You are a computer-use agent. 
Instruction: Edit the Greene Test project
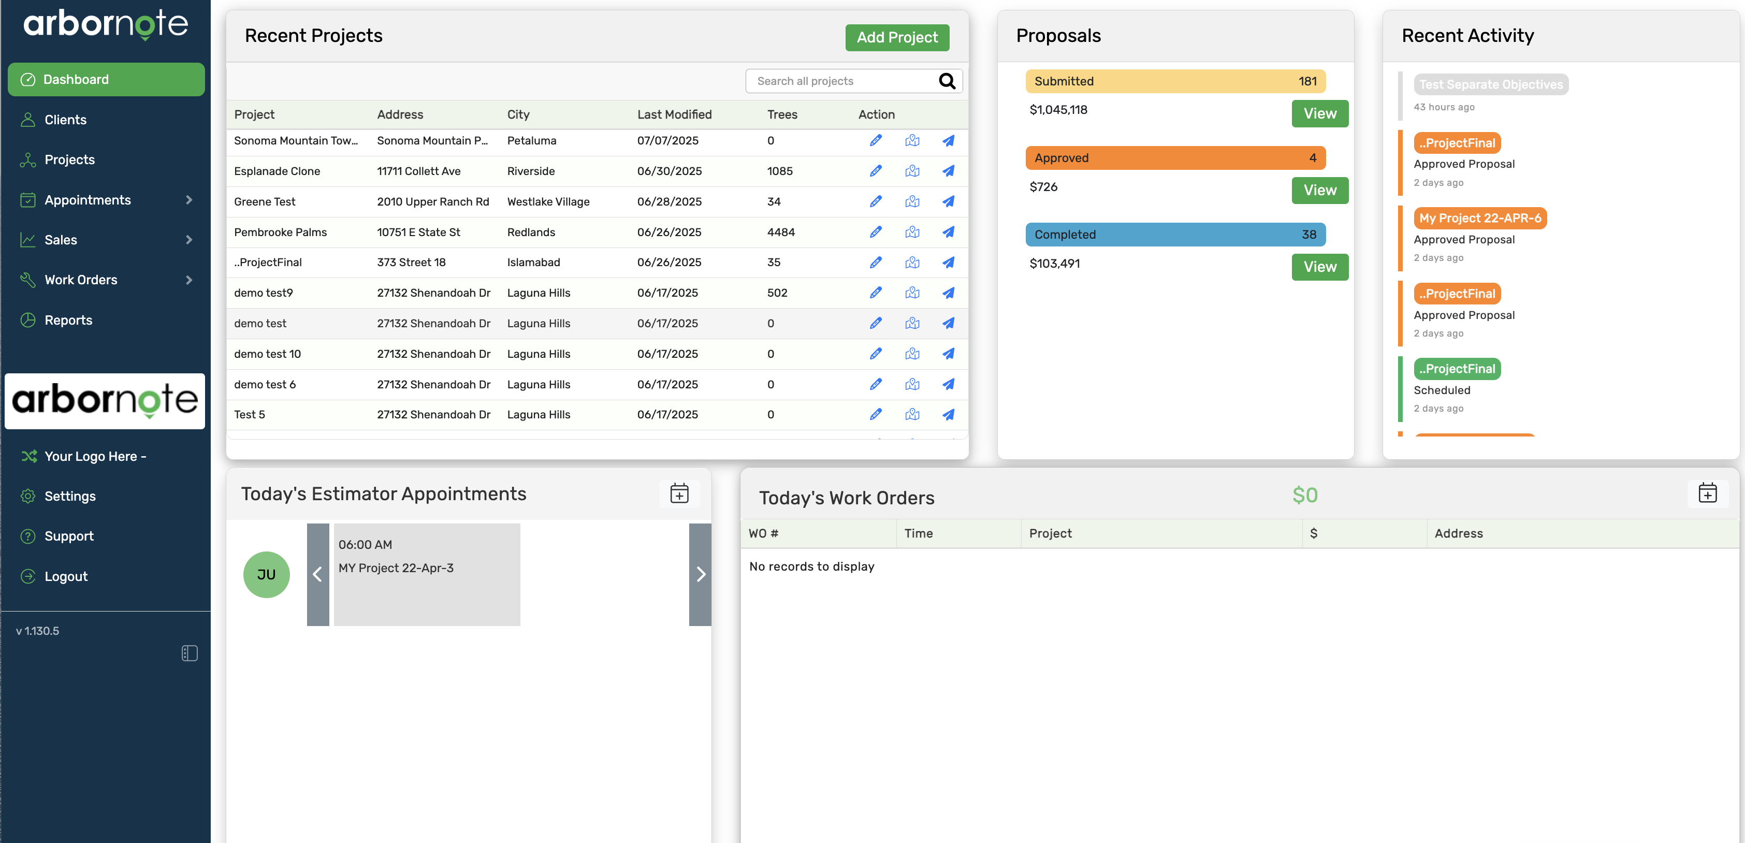point(876,201)
